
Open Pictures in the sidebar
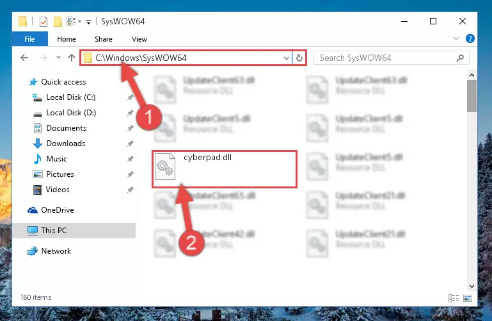click(53, 174)
